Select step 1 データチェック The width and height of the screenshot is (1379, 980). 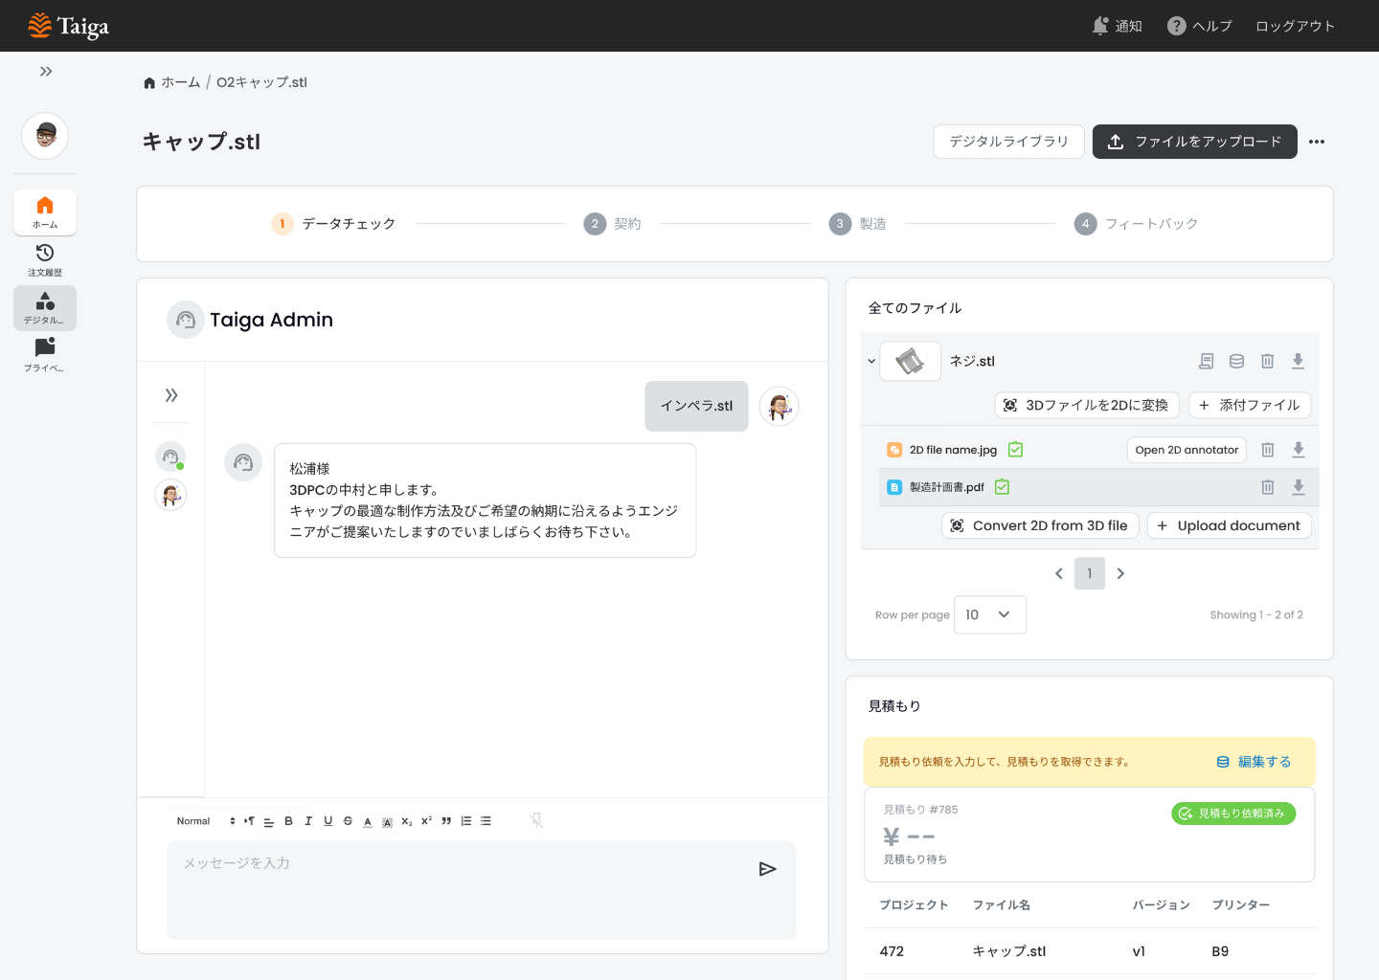coord(333,224)
